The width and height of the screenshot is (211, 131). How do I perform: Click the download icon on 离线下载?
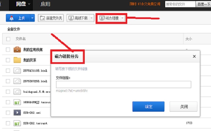(71, 18)
